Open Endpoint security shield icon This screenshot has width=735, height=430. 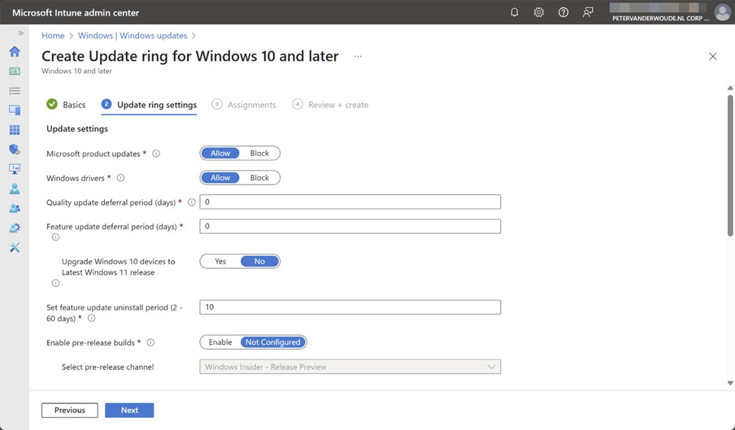click(x=15, y=149)
